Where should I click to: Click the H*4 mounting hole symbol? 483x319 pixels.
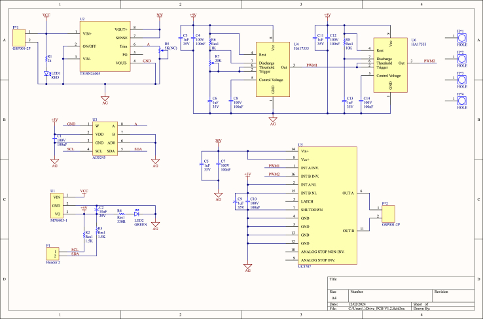pos(462,101)
